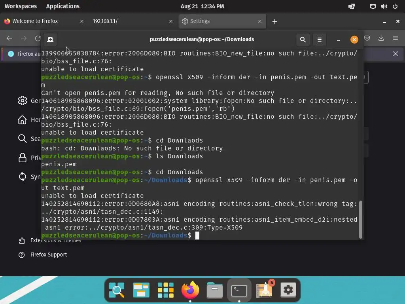This screenshot has width=405, height=304.
Task: Close the 192.168.1.1 tab
Action: (171, 21)
